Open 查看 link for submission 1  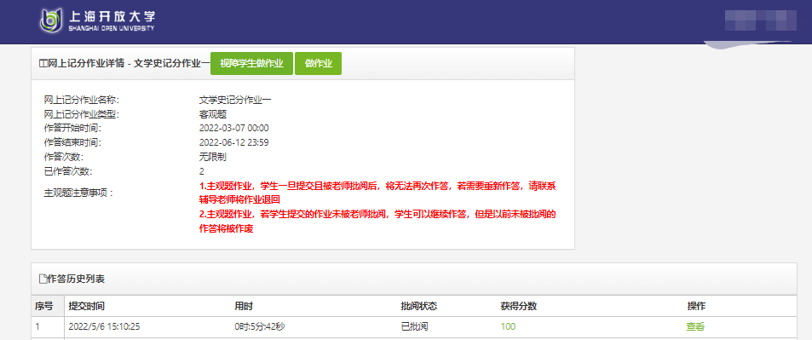[695, 327]
